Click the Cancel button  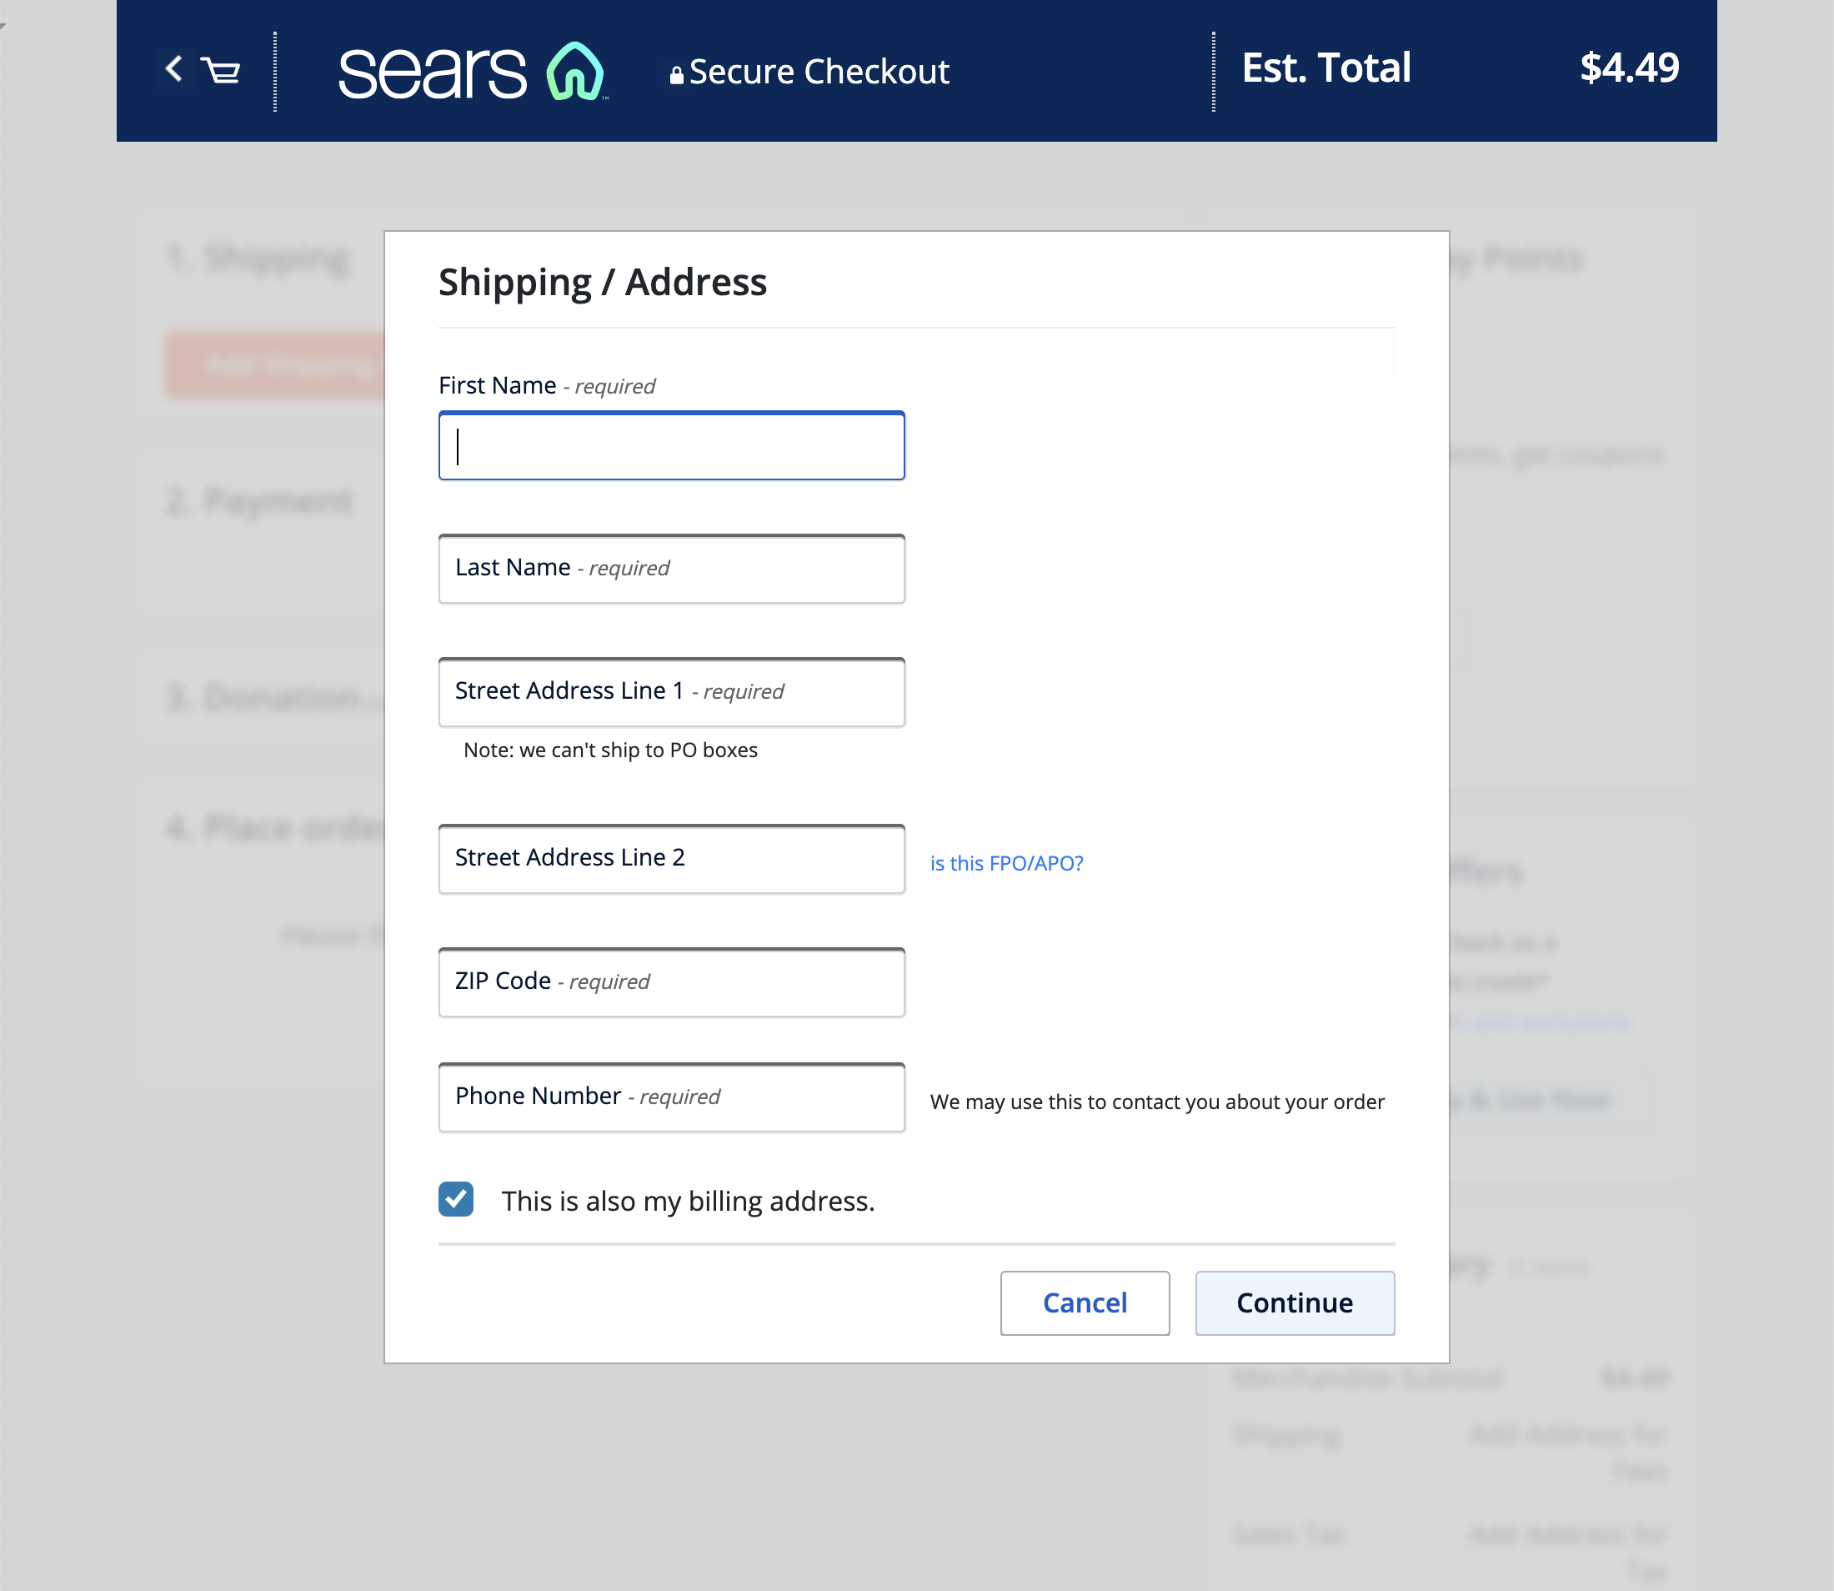(x=1085, y=1302)
